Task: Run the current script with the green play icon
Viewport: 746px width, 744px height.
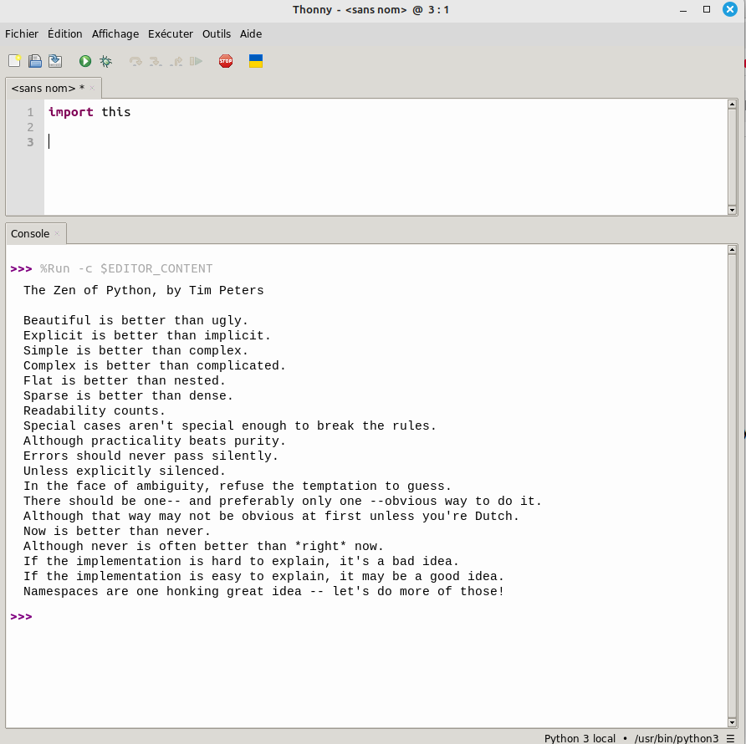Action: [x=85, y=61]
